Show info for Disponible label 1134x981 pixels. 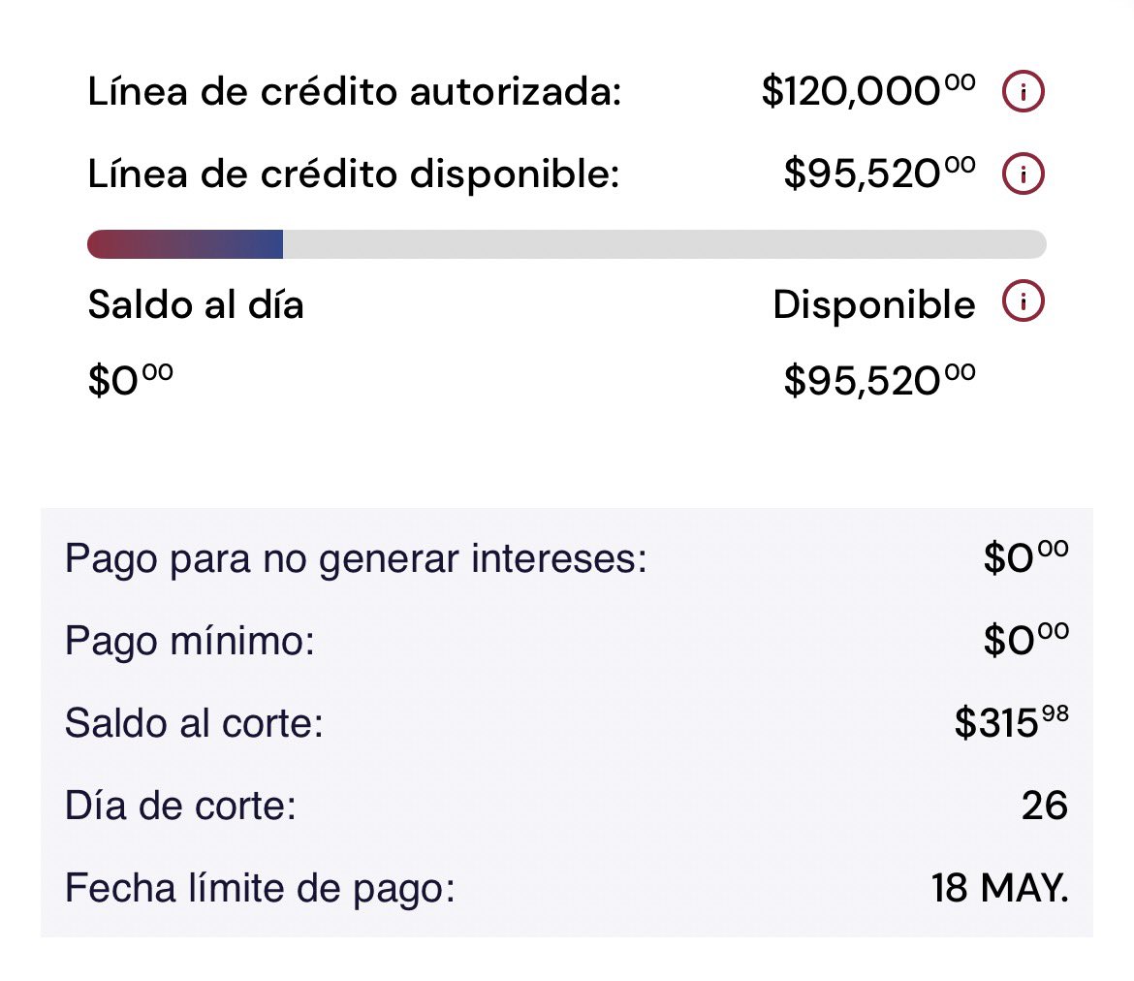point(1023,301)
